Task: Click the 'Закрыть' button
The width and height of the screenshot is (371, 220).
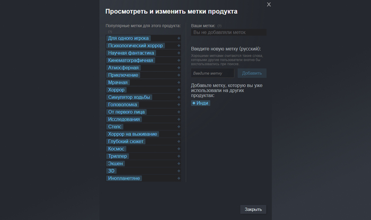Action: pyautogui.click(x=253, y=209)
